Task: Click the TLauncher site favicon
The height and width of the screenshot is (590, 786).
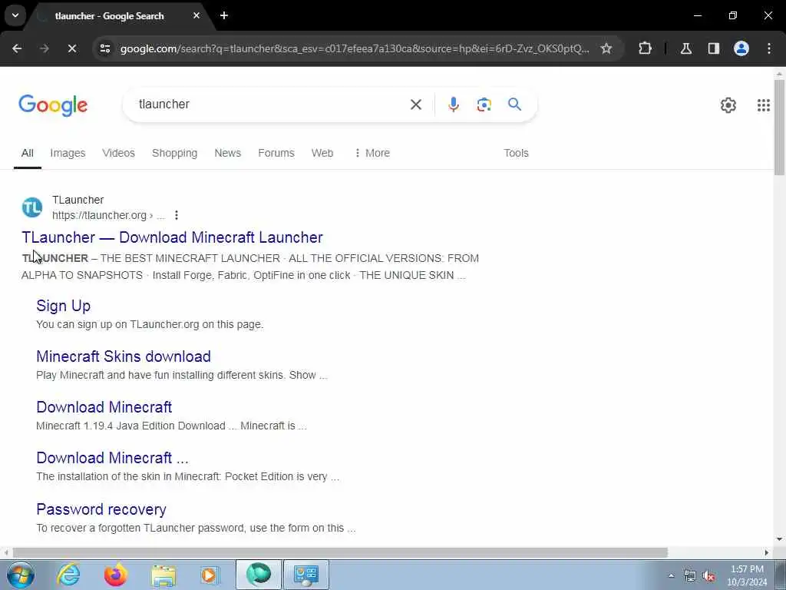Action: [32, 207]
